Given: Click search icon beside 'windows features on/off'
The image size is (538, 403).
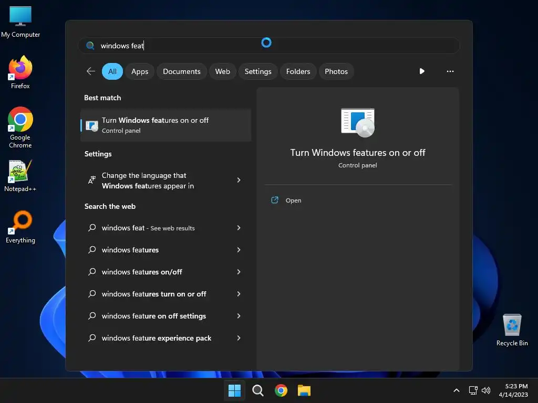Looking at the screenshot, I should click(92, 272).
